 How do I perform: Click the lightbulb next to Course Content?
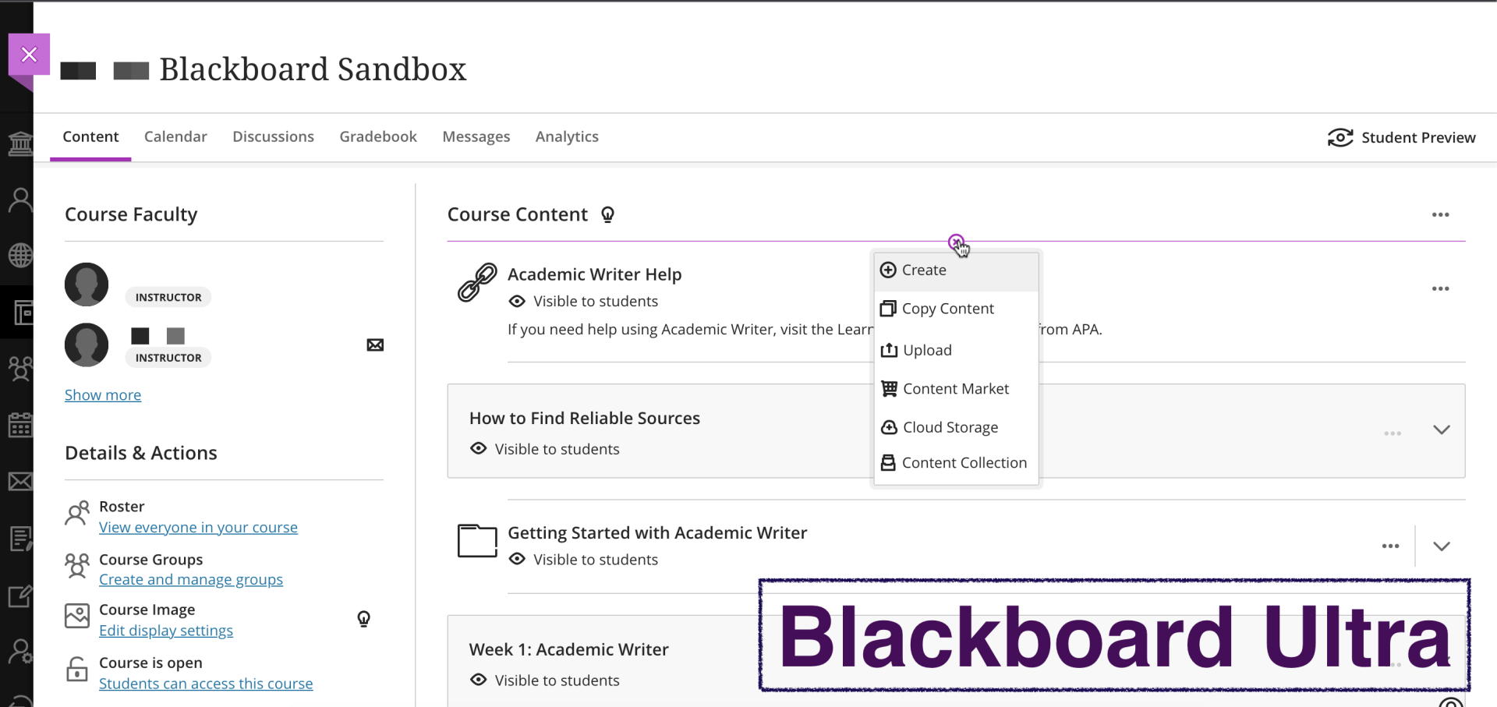point(608,214)
